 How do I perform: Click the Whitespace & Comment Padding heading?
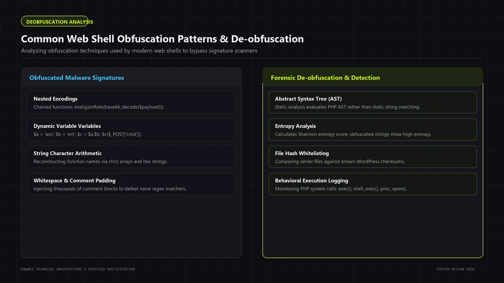click(74, 181)
